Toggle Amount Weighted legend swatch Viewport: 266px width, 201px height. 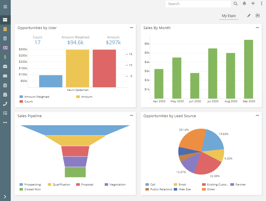pyautogui.click(x=21, y=97)
